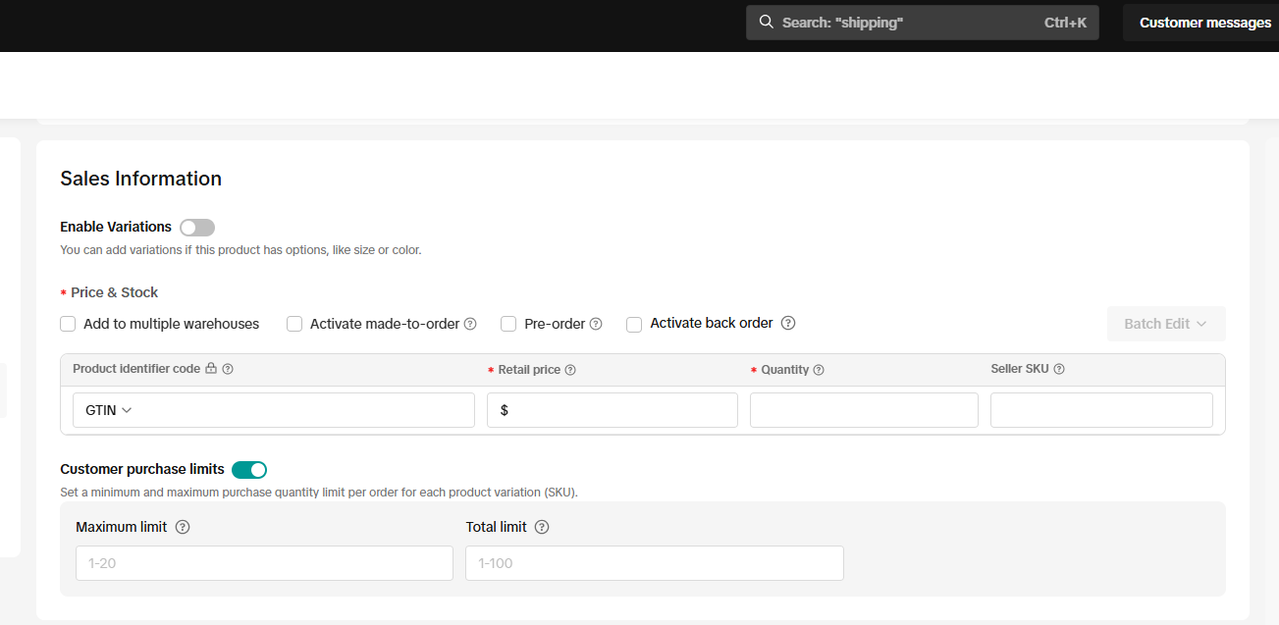
Task: Tick the Activate made-to-order checkbox
Action: [294, 324]
